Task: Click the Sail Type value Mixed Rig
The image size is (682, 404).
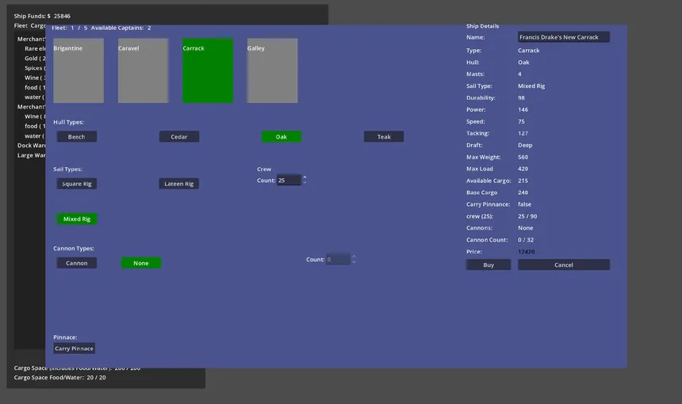Action: pos(531,86)
